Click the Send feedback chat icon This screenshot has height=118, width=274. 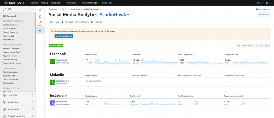pos(257,9)
